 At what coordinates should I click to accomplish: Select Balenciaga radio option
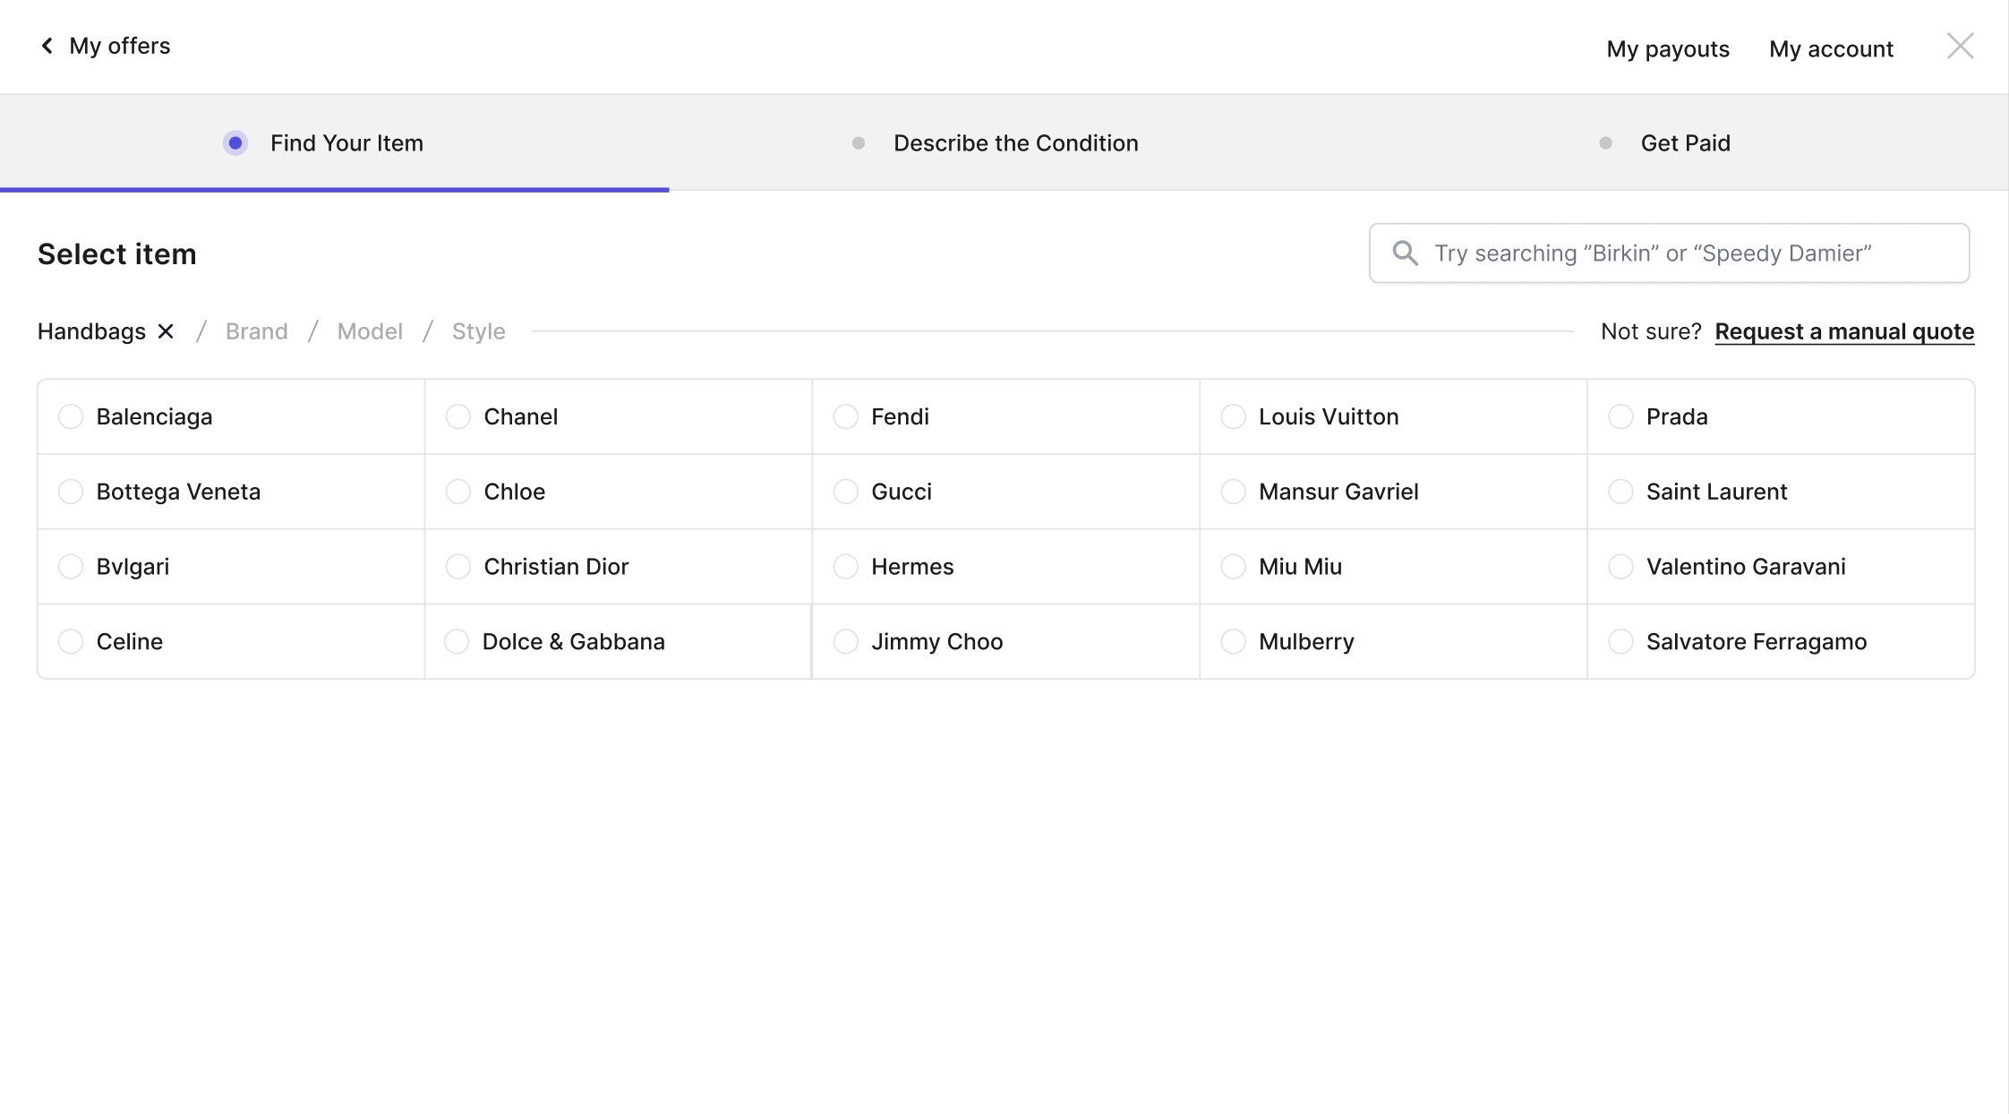coord(71,416)
